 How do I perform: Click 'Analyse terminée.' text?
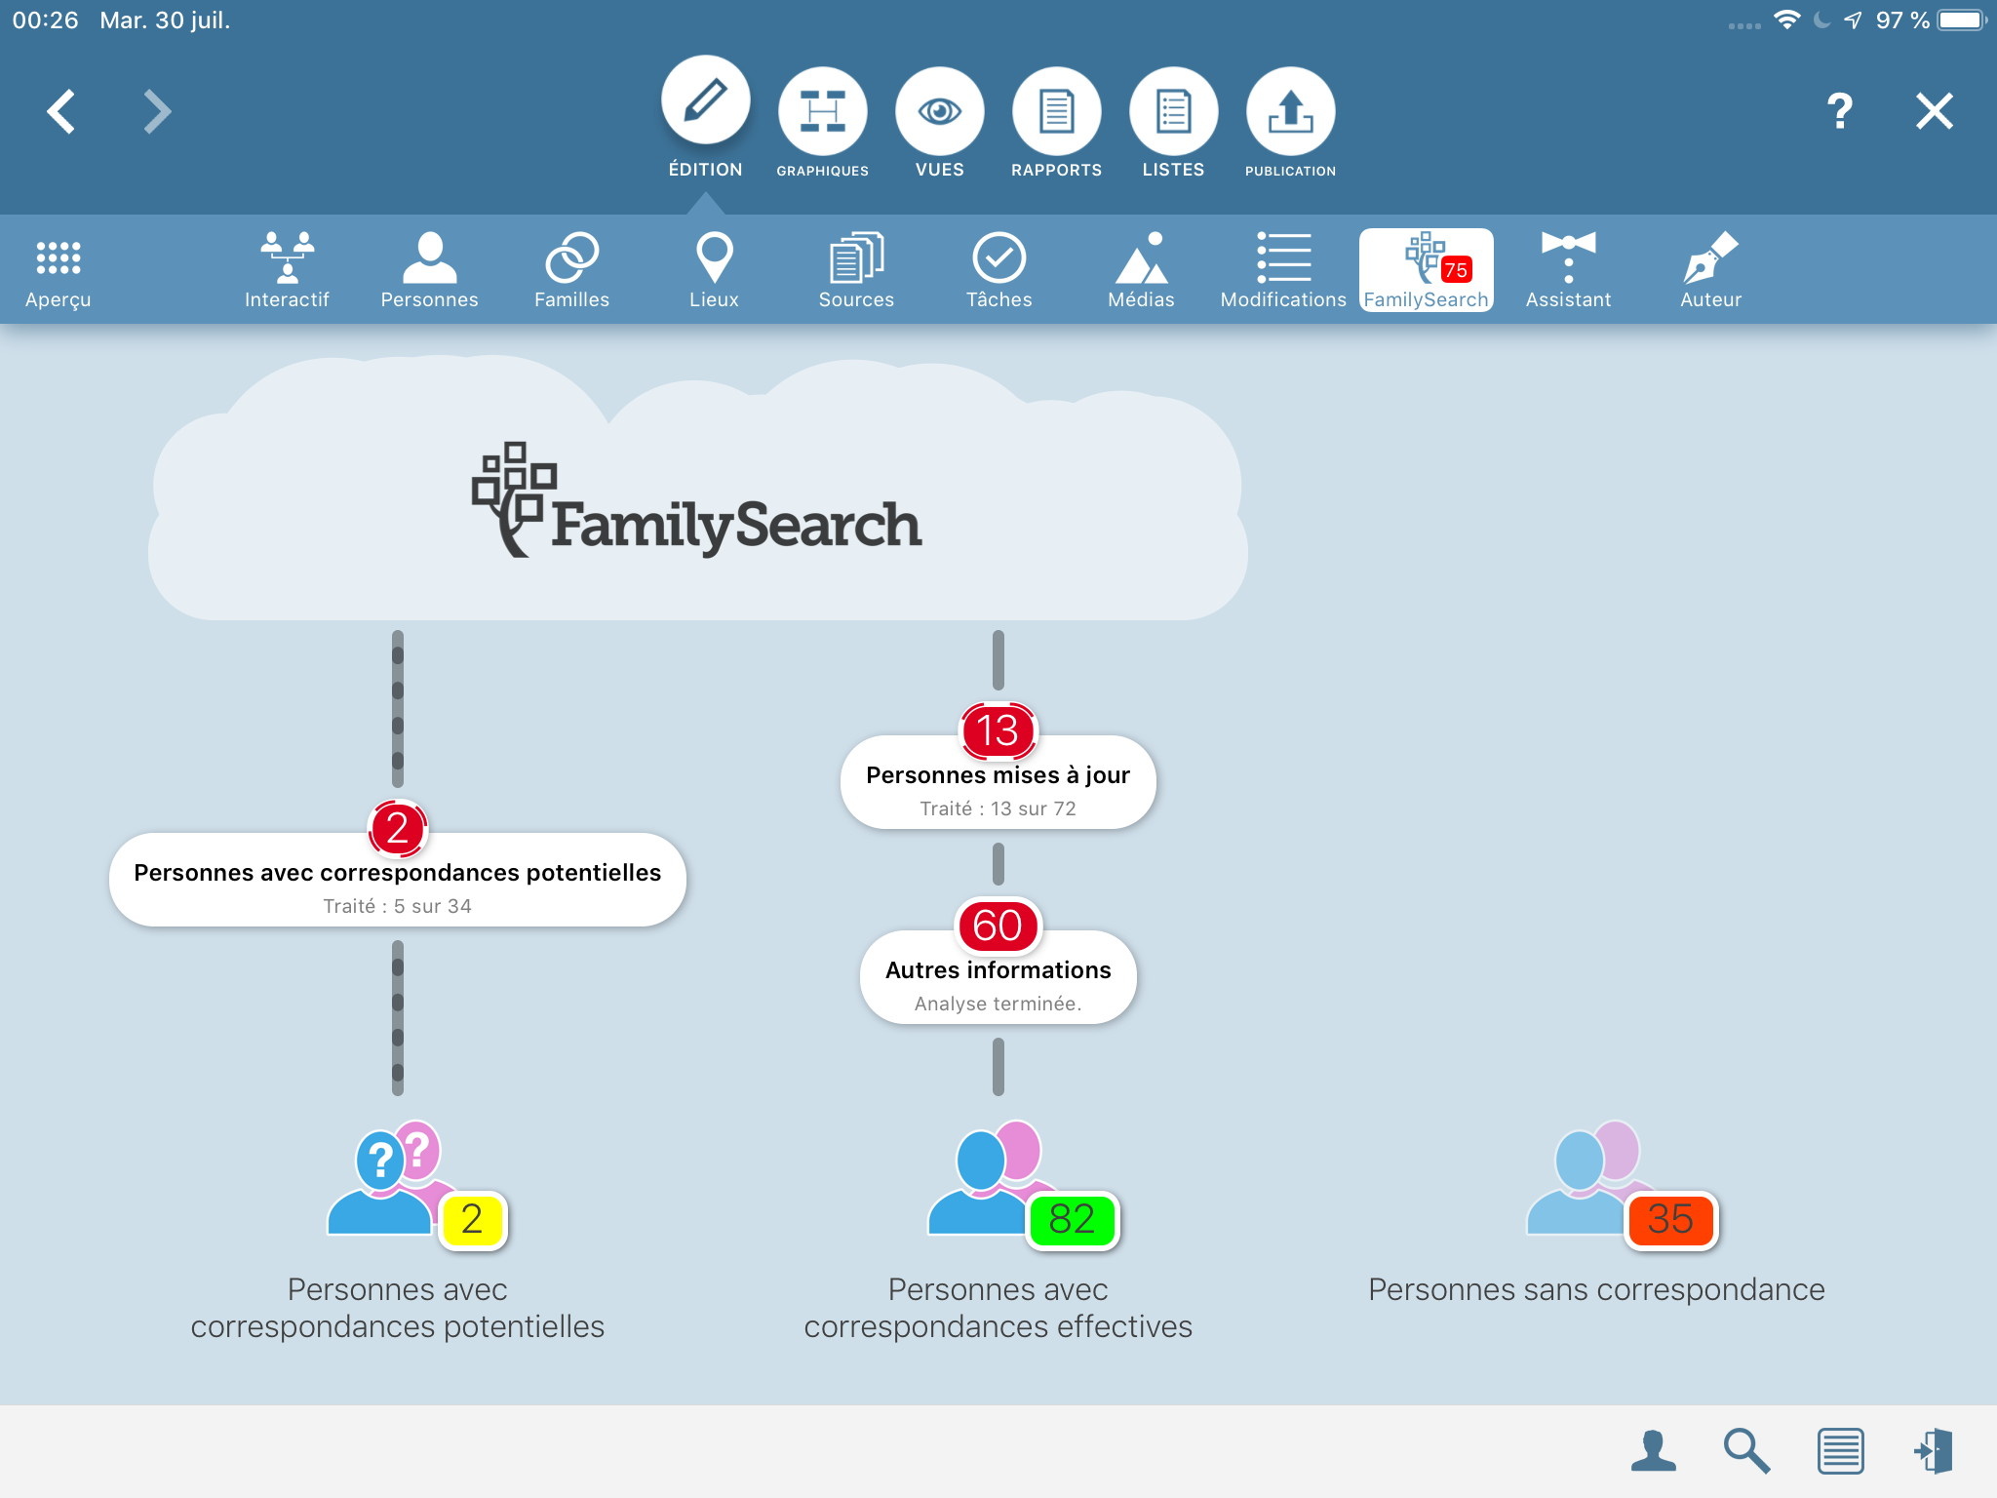coord(998,1004)
